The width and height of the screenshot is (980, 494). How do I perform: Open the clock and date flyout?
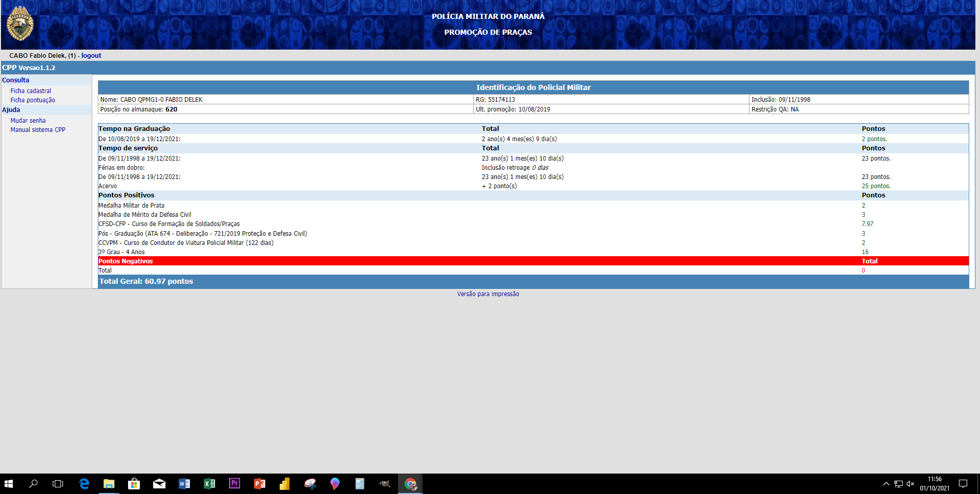pos(934,484)
